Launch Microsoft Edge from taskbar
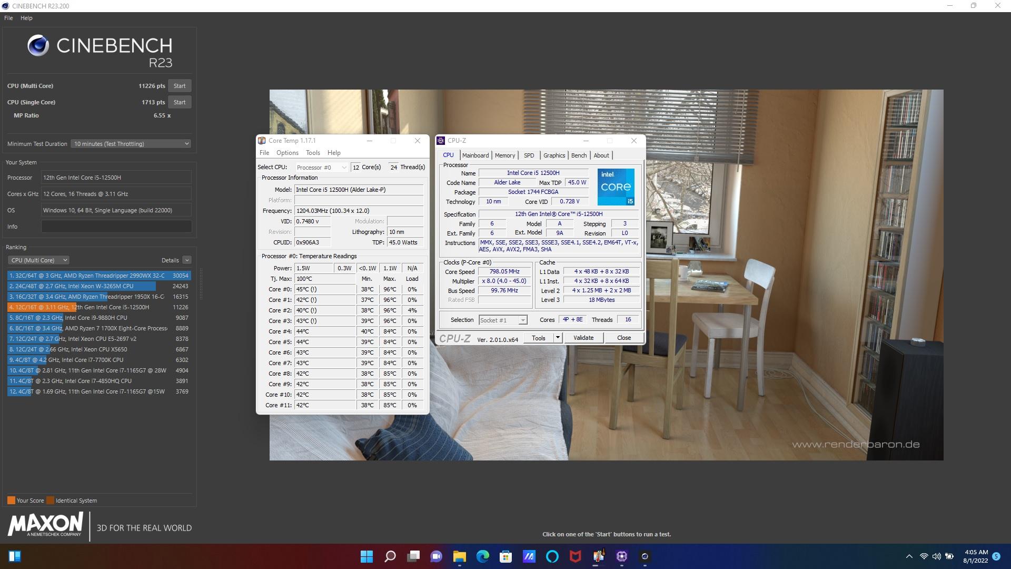This screenshot has height=569, width=1011. pos(483,556)
